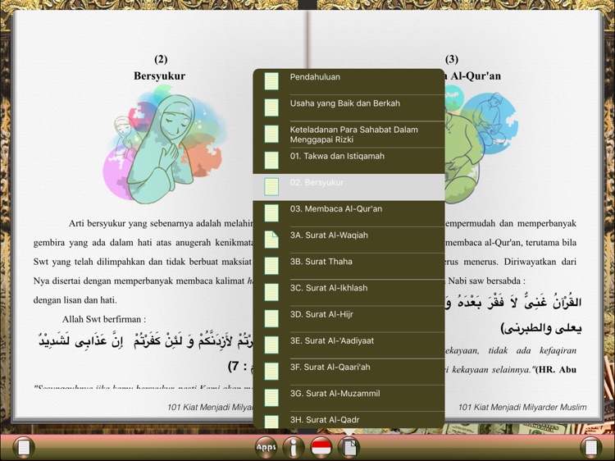Click the (2) chapter number on left page
The width and height of the screenshot is (615, 461).
(161, 59)
